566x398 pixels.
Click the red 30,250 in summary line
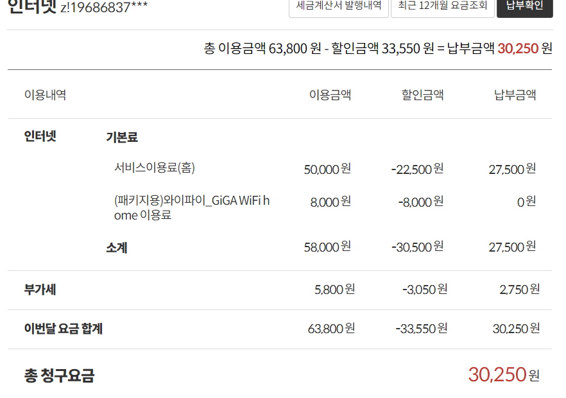pyautogui.click(x=517, y=48)
